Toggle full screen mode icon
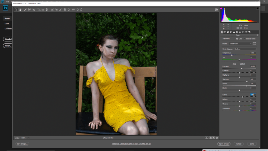This screenshot has height=151, width=268. pos(216,10)
